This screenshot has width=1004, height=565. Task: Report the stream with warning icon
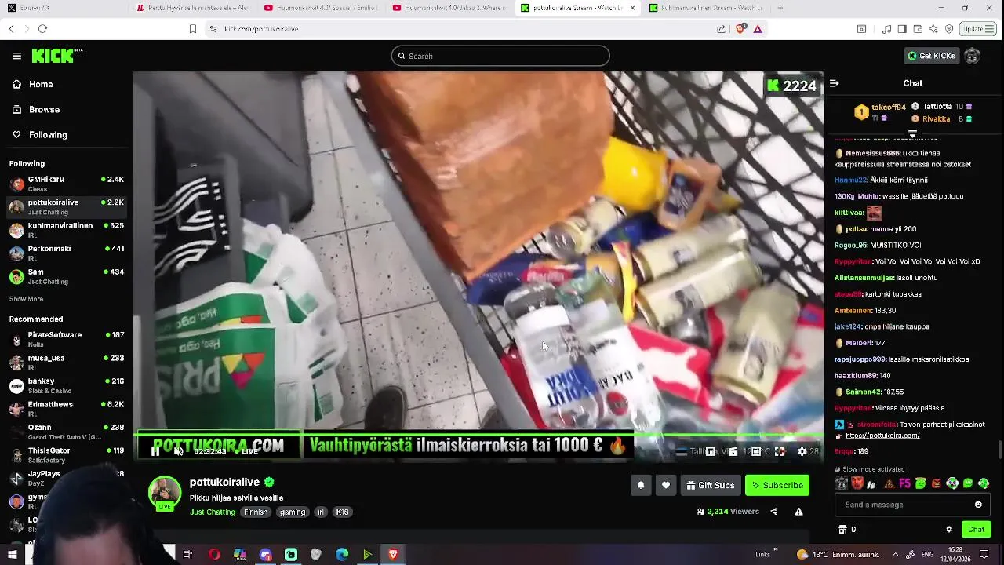tap(798, 512)
